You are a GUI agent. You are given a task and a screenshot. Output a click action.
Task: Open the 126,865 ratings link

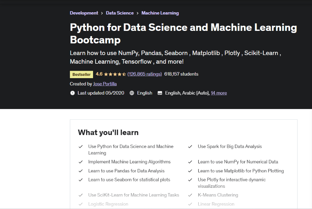(x=145, y=74)
